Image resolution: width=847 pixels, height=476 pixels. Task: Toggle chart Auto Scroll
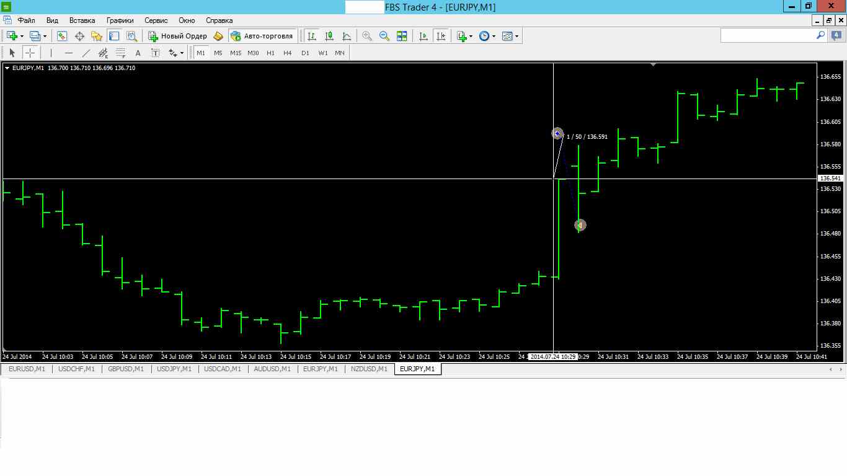click(x=423, y=36)
